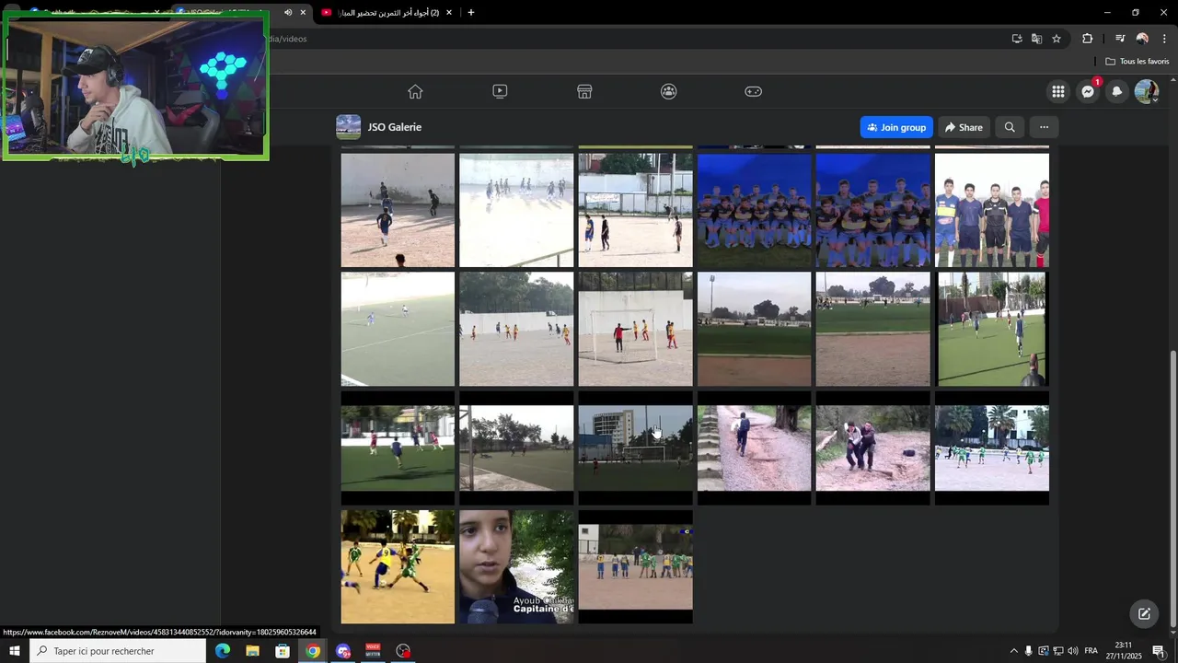This screenshot has height=663, width=1178.
Task: Mute the Facebook tab's audio speaker icon
Action: (288, 13)
